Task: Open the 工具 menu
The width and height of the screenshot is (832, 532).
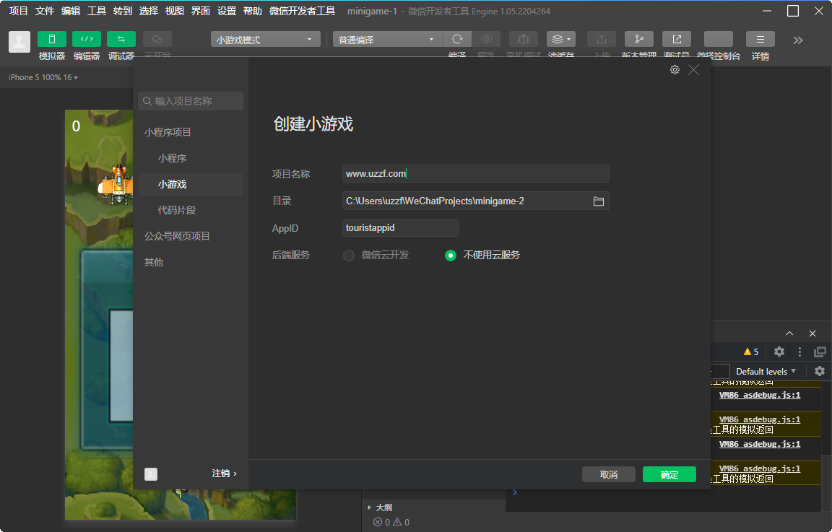Action: pyautogui.click(x=97, y=11)
